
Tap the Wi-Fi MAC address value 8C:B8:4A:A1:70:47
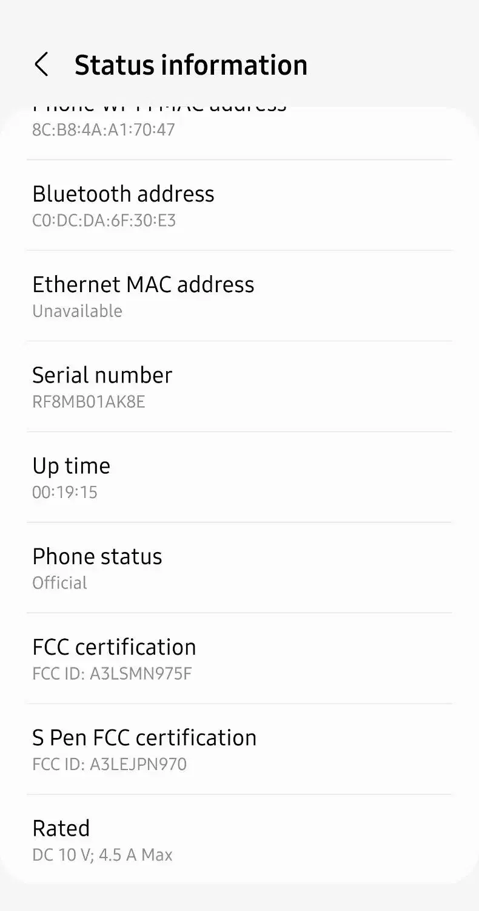(103, 129)
